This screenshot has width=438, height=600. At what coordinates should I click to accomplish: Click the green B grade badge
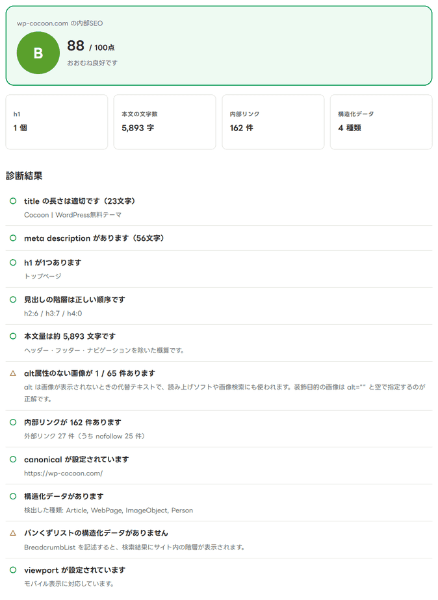coord(38,53)
